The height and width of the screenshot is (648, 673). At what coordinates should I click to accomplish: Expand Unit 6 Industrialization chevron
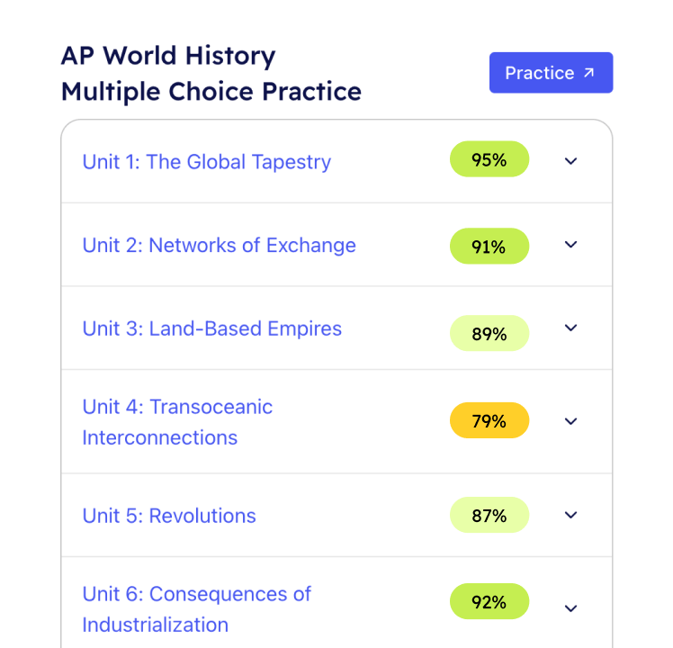tap(570, 608)
